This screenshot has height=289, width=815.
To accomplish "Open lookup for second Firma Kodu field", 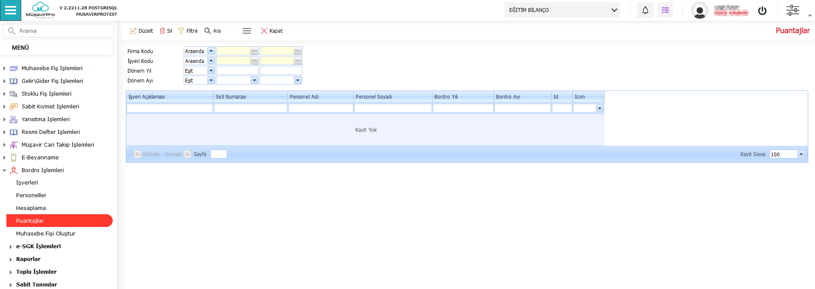I will click(x=298, y=51).
